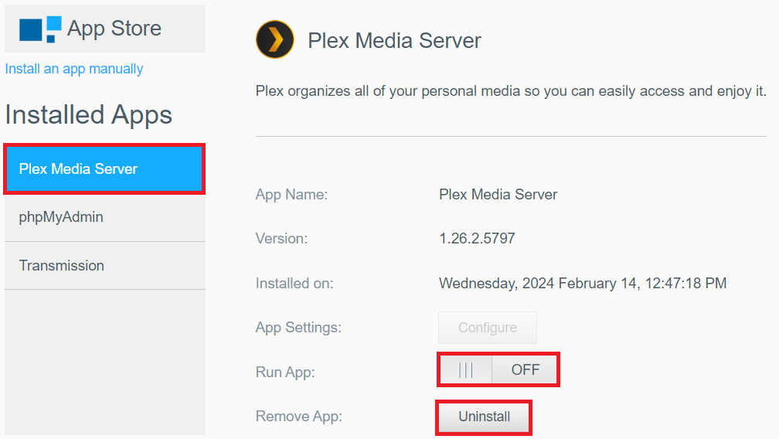Click the Remove App label
The height and width of the screenshot is (439, 779).
298,417
